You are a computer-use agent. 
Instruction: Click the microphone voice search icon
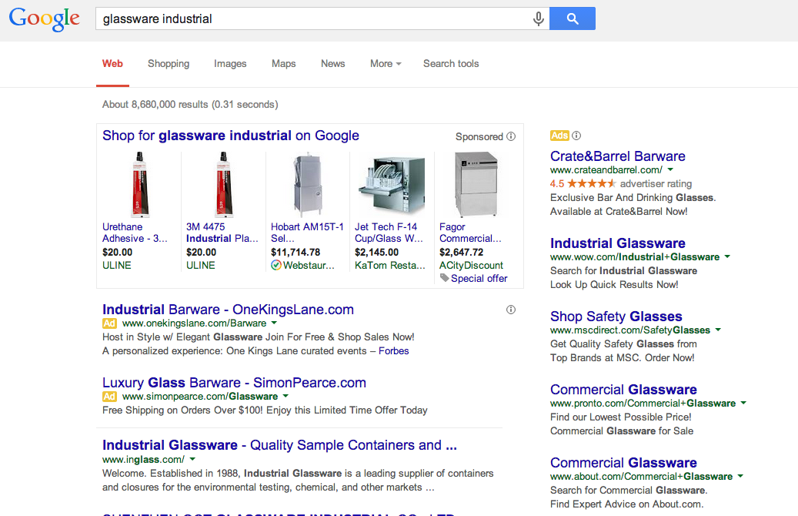[539, 19]
